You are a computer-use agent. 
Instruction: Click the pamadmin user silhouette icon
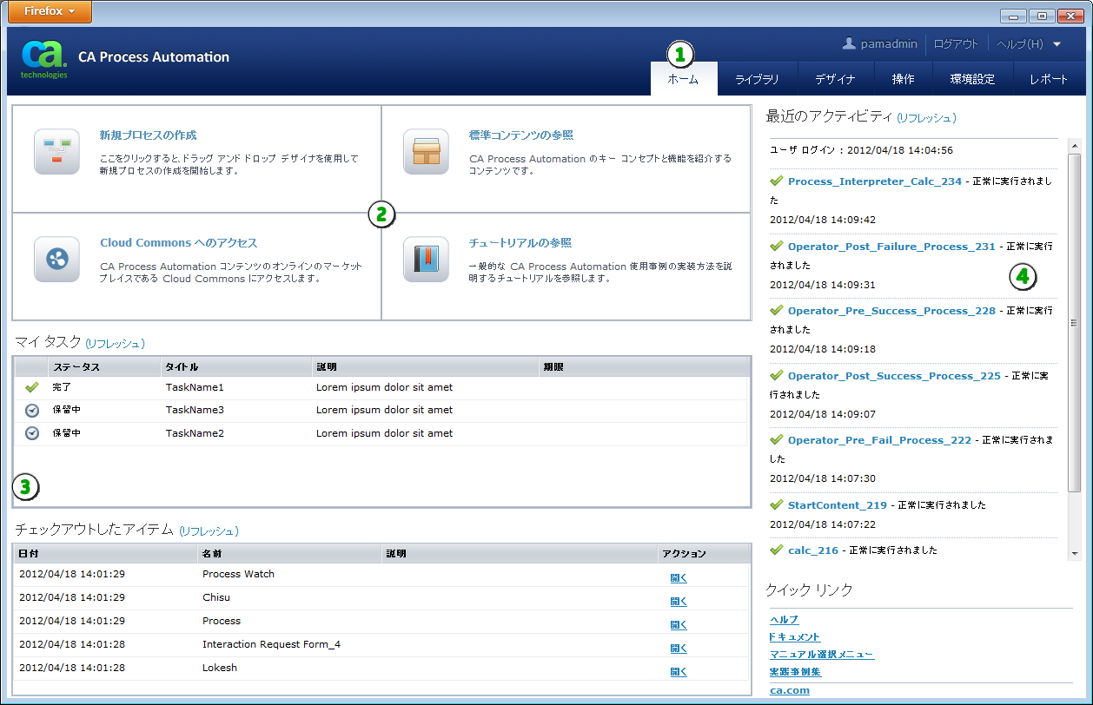click(x=850, y=43)
